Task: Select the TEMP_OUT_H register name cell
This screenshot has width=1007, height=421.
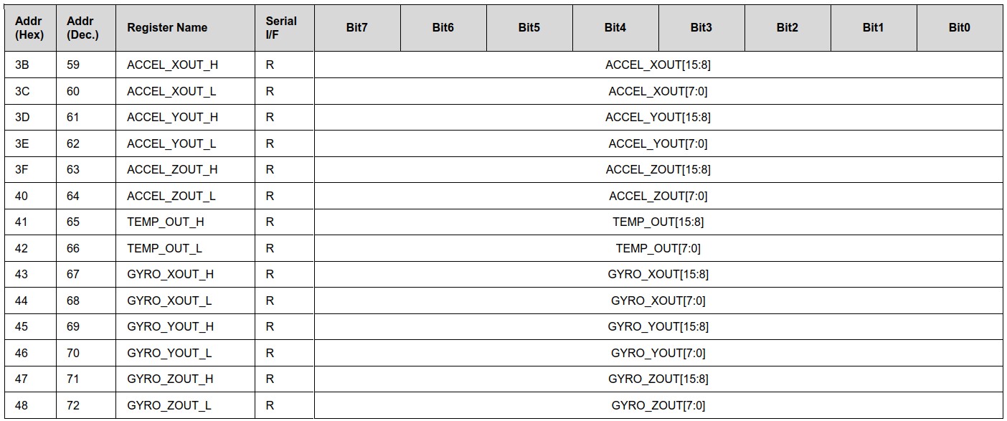Action: [166, 222]
